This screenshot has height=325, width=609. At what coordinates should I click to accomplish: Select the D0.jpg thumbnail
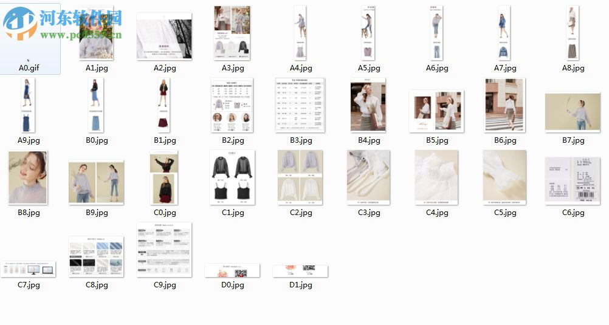tap(232, 270)
